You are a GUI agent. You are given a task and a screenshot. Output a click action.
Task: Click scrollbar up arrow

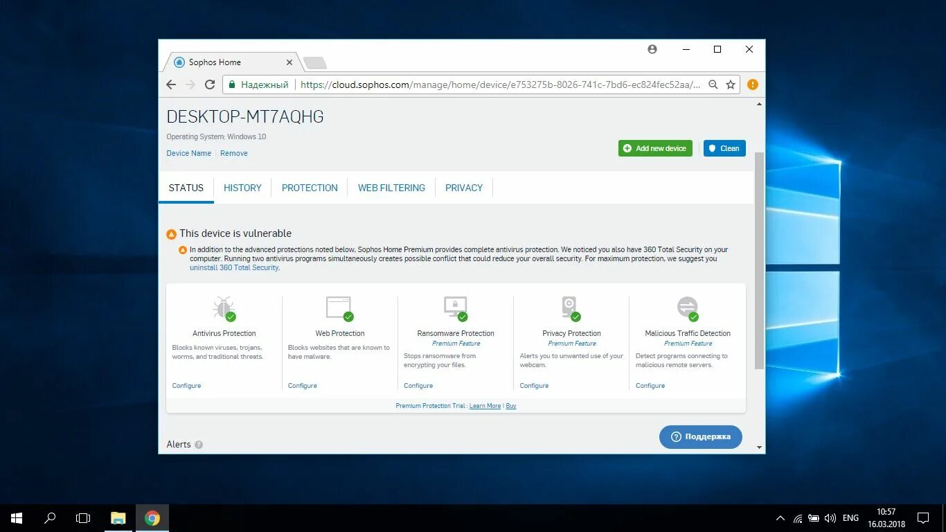pyautogui.click(x=759, y=104)
